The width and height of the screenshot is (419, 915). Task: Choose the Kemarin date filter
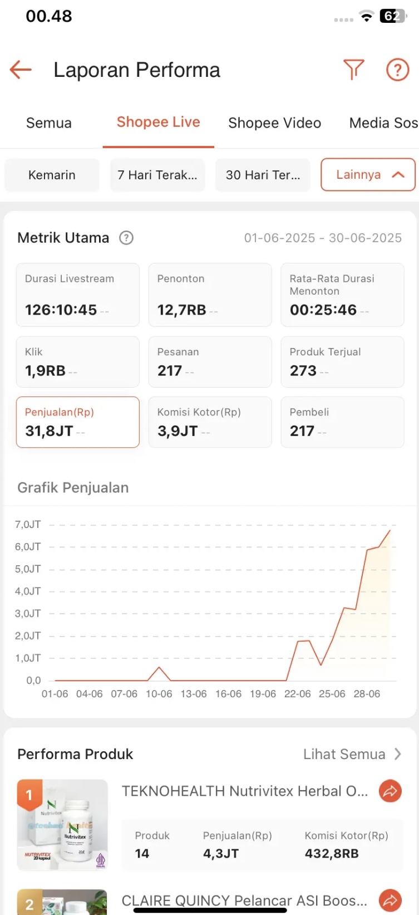52,175
